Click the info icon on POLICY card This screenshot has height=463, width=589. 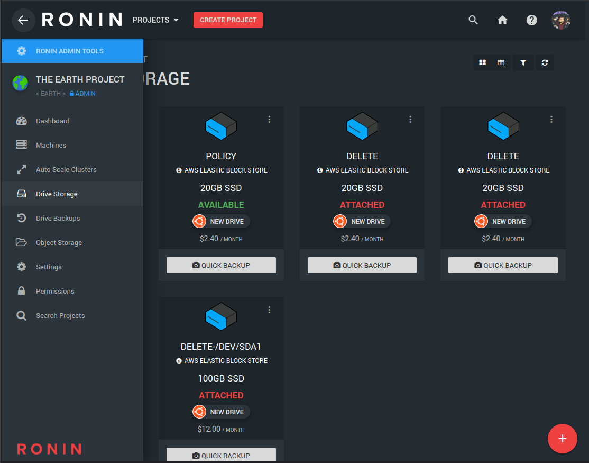tap(179, 170)
